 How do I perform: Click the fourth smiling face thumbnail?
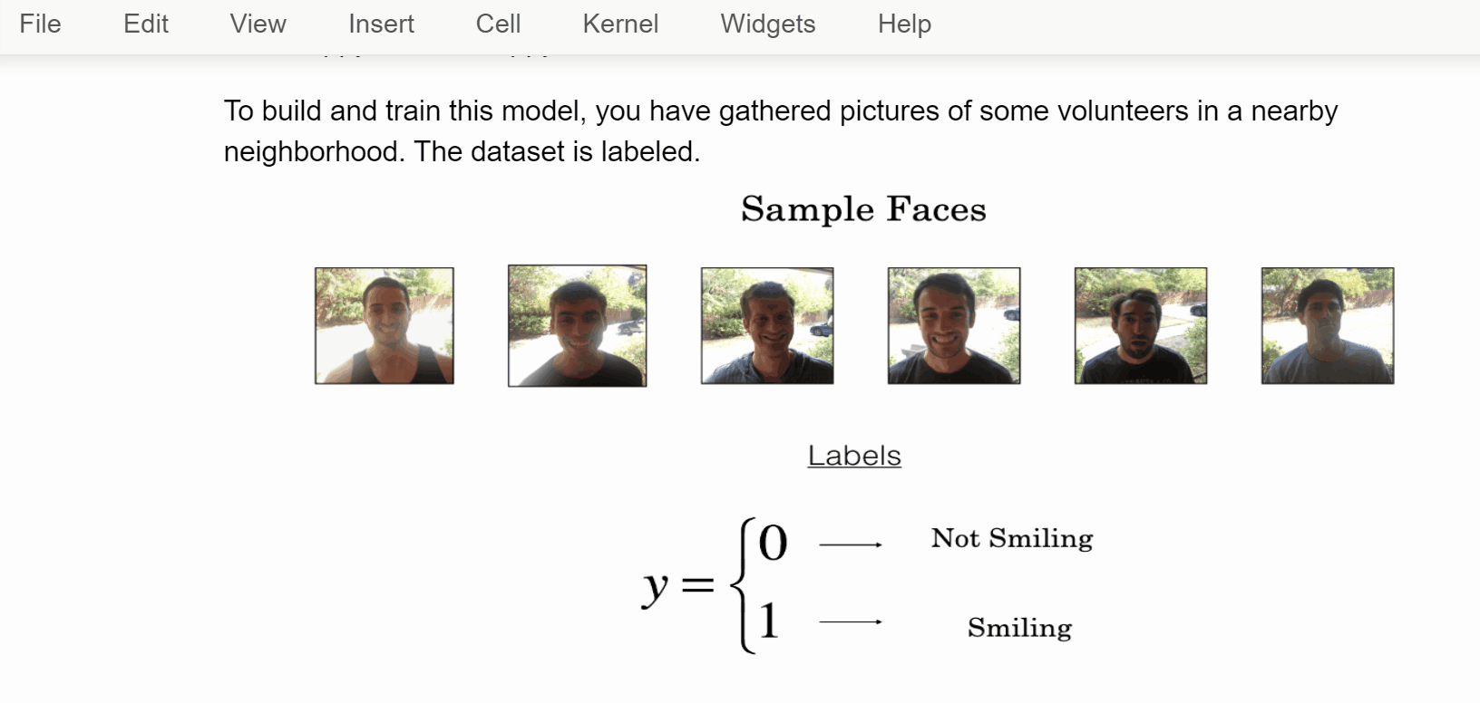coord(954,325)
